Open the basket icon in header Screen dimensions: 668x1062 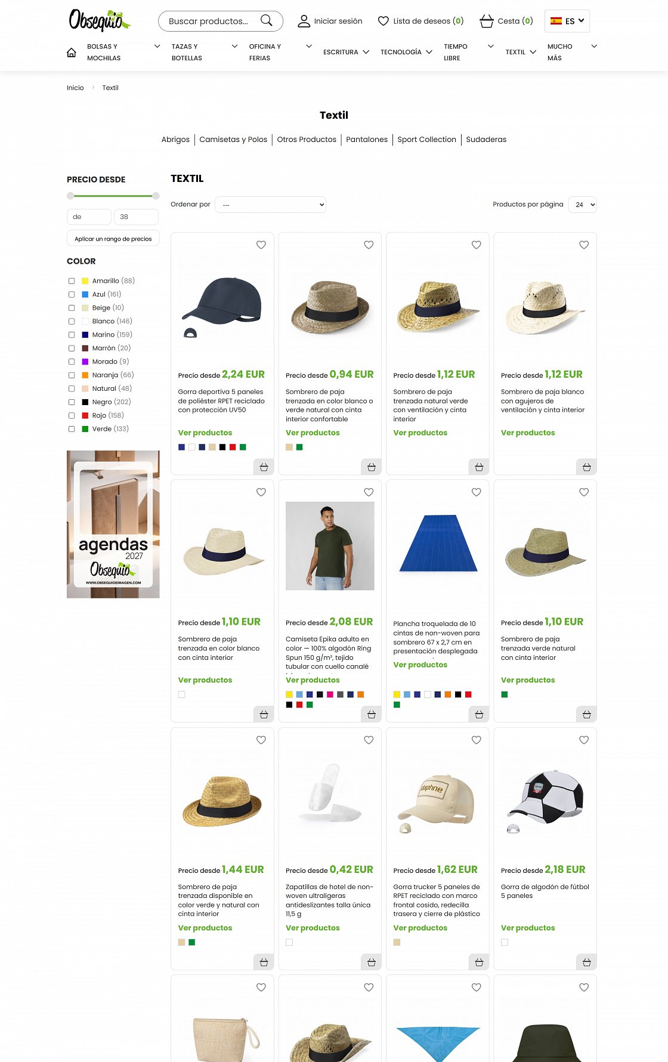point(487,21)
